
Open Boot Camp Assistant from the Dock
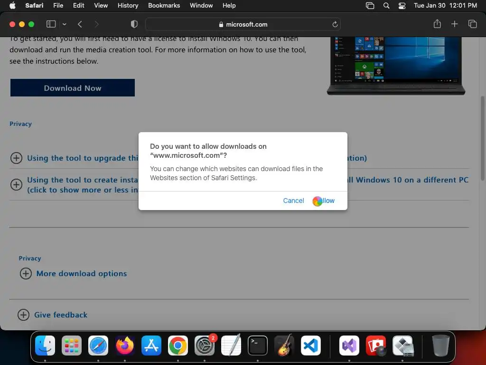403,345
